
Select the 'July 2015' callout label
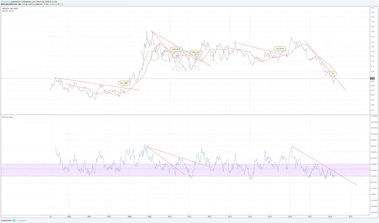[280, 49]
